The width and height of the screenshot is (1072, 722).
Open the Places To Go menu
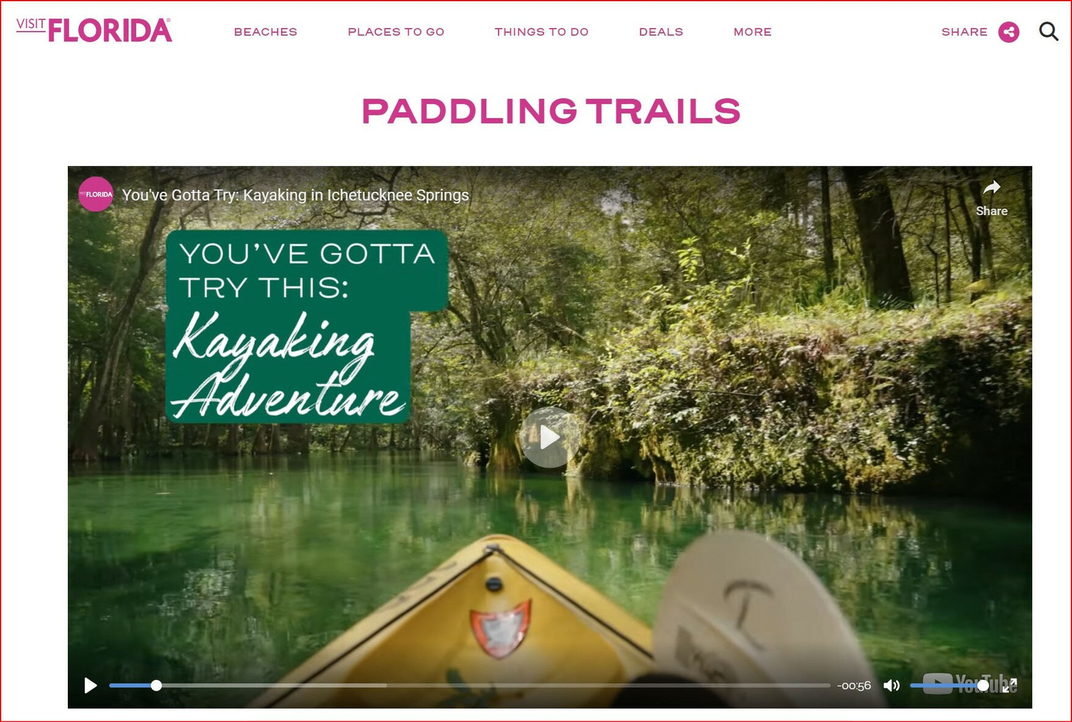(x=396, y=32)
